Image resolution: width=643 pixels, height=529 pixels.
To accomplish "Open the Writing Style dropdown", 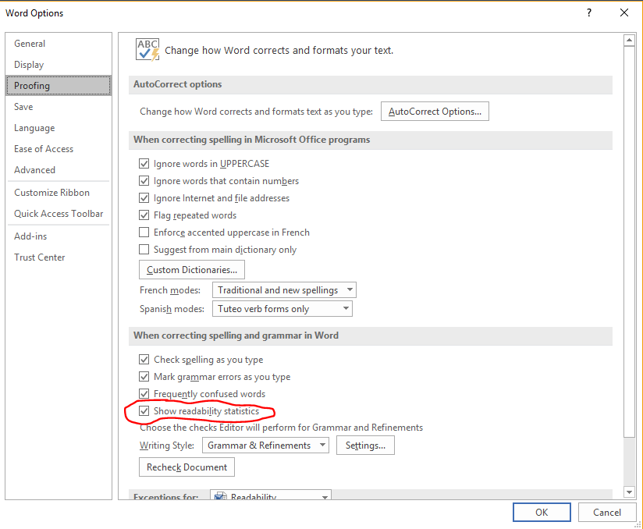I will click(265, 446).
